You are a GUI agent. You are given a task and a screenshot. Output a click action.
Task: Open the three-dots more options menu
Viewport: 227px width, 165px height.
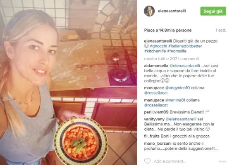(222, 161)
